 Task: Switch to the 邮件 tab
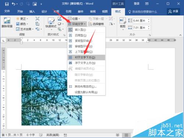pos(81,12)
